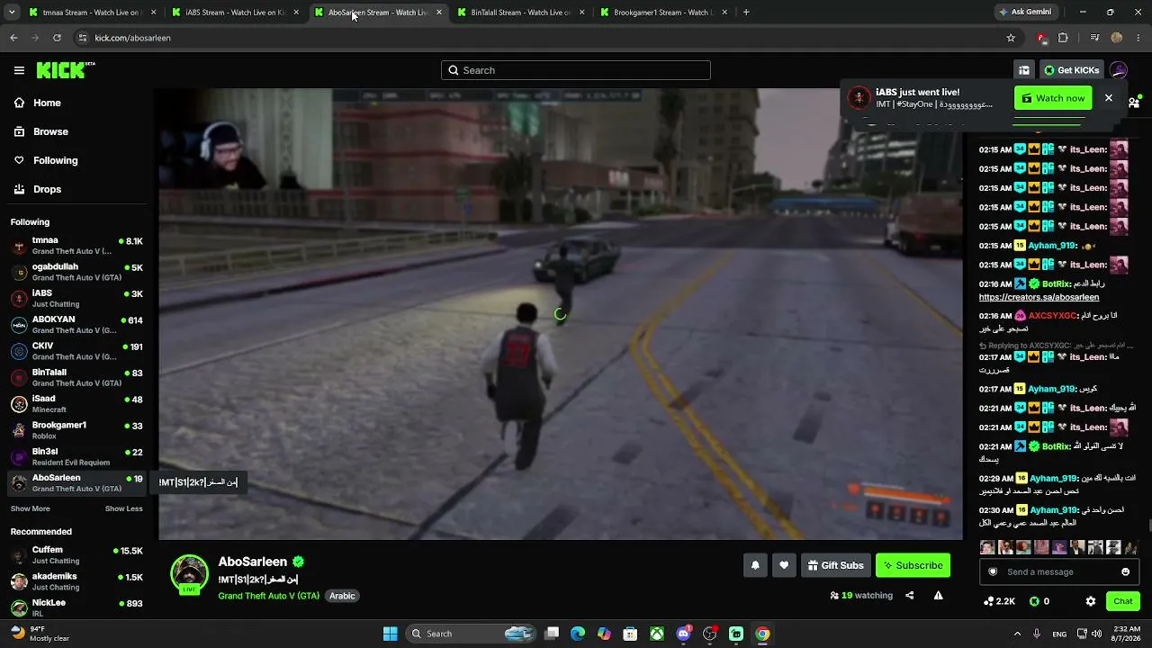Toggle follow heart for AboSarleen
Screen dimensions: 1152x648
784,565
